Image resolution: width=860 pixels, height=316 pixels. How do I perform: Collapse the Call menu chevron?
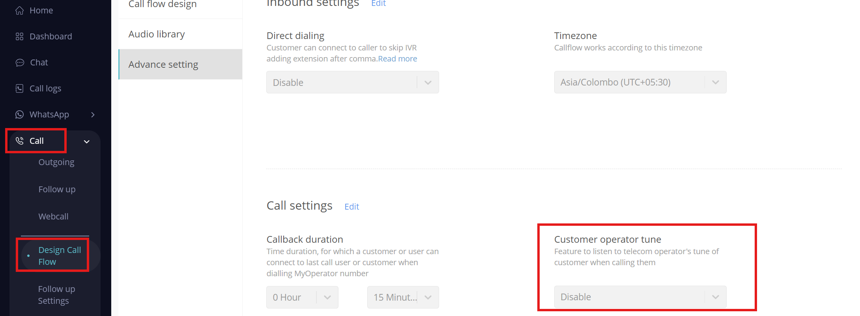pos(87,141)
